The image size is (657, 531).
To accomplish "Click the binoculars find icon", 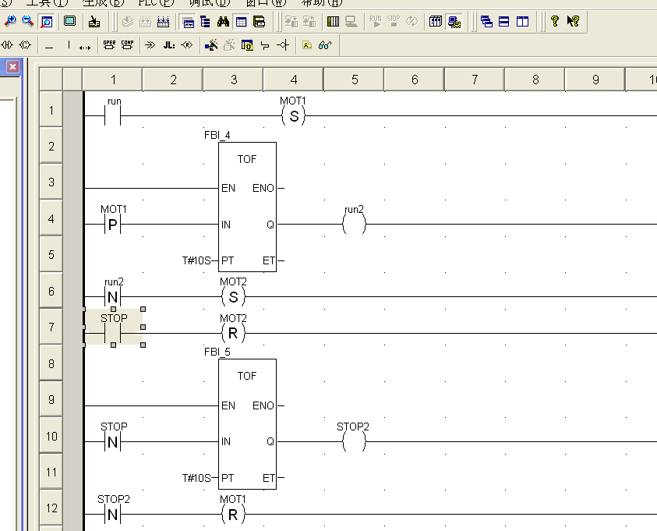I will [223, 22].
